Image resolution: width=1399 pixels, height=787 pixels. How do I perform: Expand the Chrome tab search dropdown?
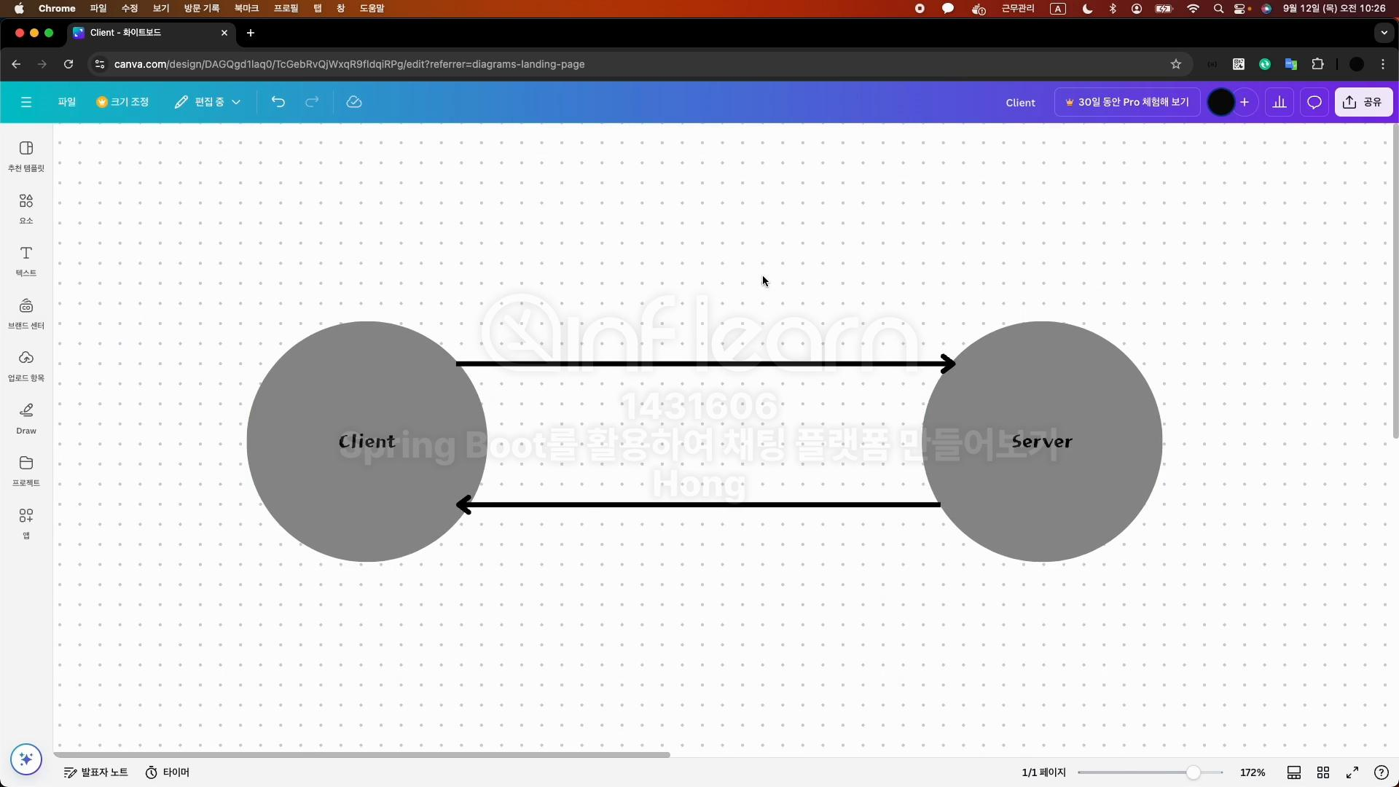pos(1384,33)
